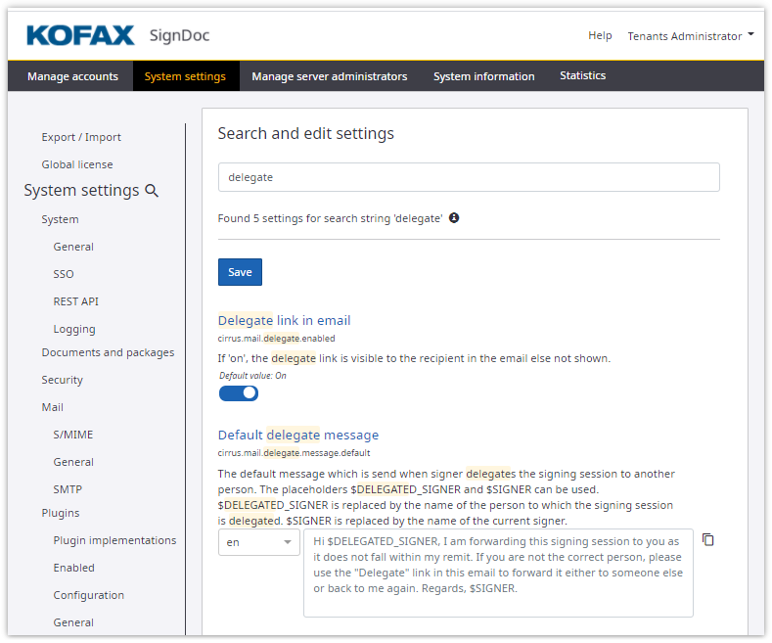Click the Kofax SignDoc logo
Screen dimensions: 772x643
(x=117, y=36)
